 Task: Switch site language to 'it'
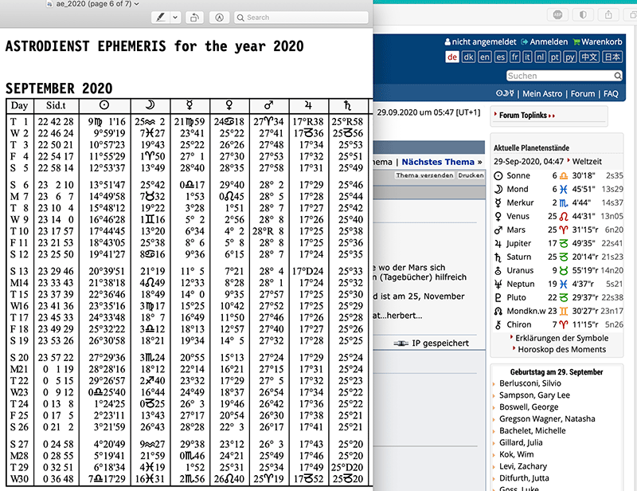coord(527,57)
